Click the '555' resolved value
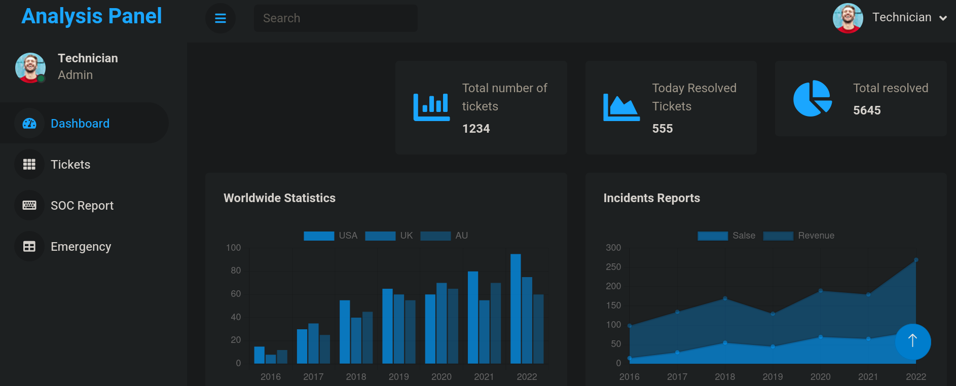 point(663,129)
